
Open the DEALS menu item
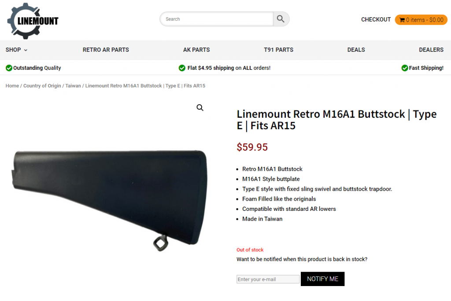point(356,50)
